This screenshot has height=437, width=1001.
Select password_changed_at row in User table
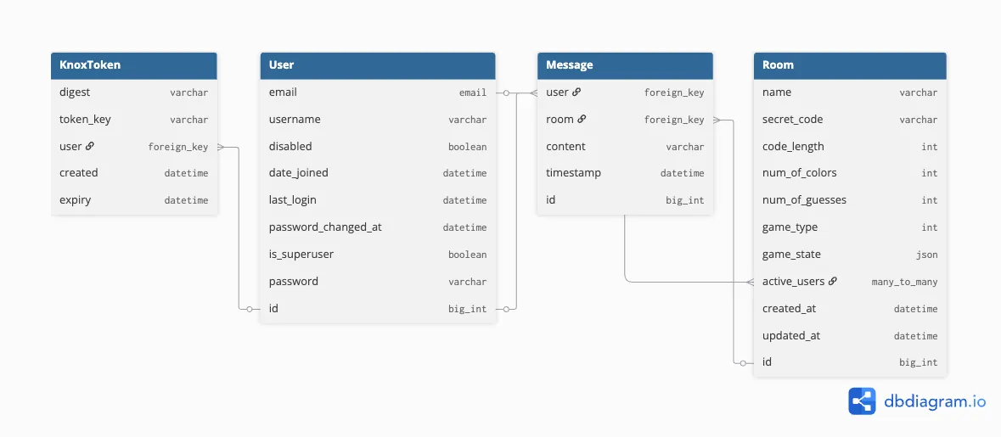[378, 227]
